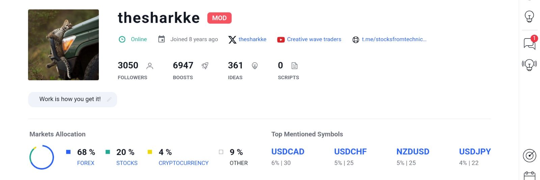The height and width of the screenshot is (180, 540).
Task: Open the USDCAD symbol
Action: click(288, 152)
